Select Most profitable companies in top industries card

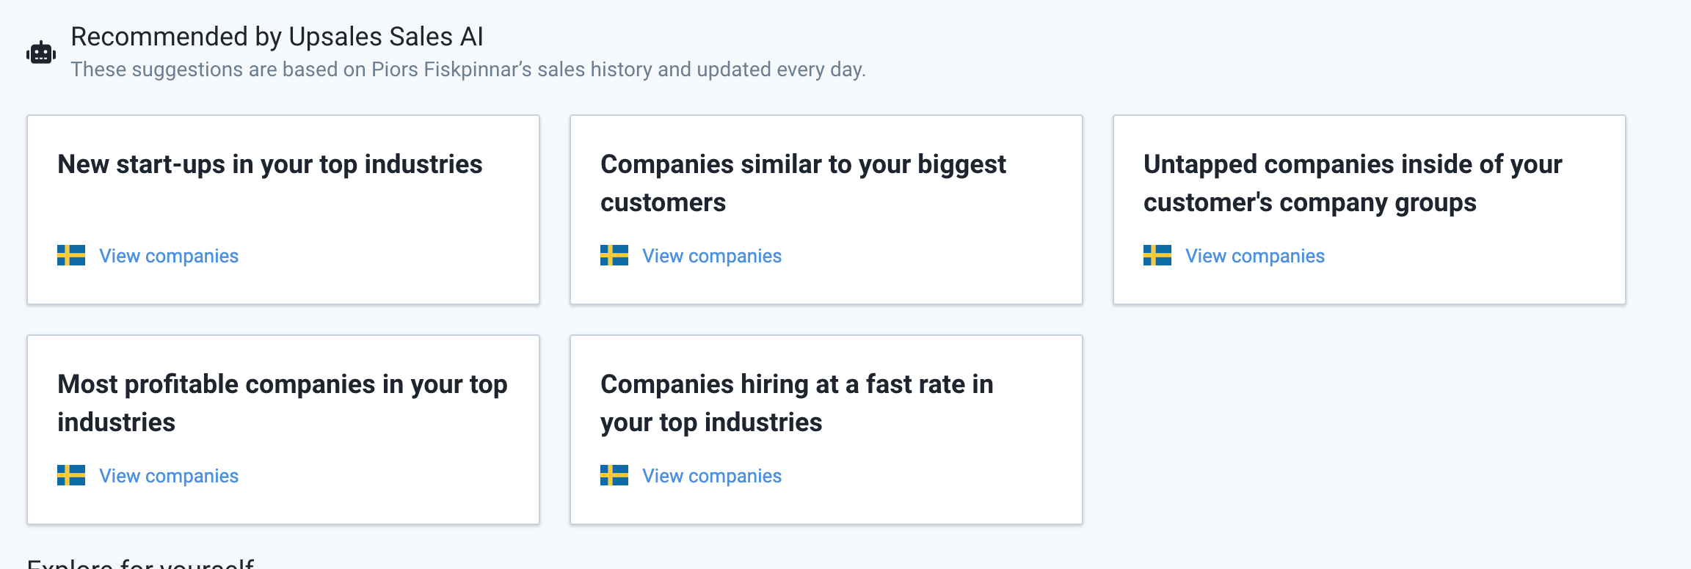(x=283, y=430)
